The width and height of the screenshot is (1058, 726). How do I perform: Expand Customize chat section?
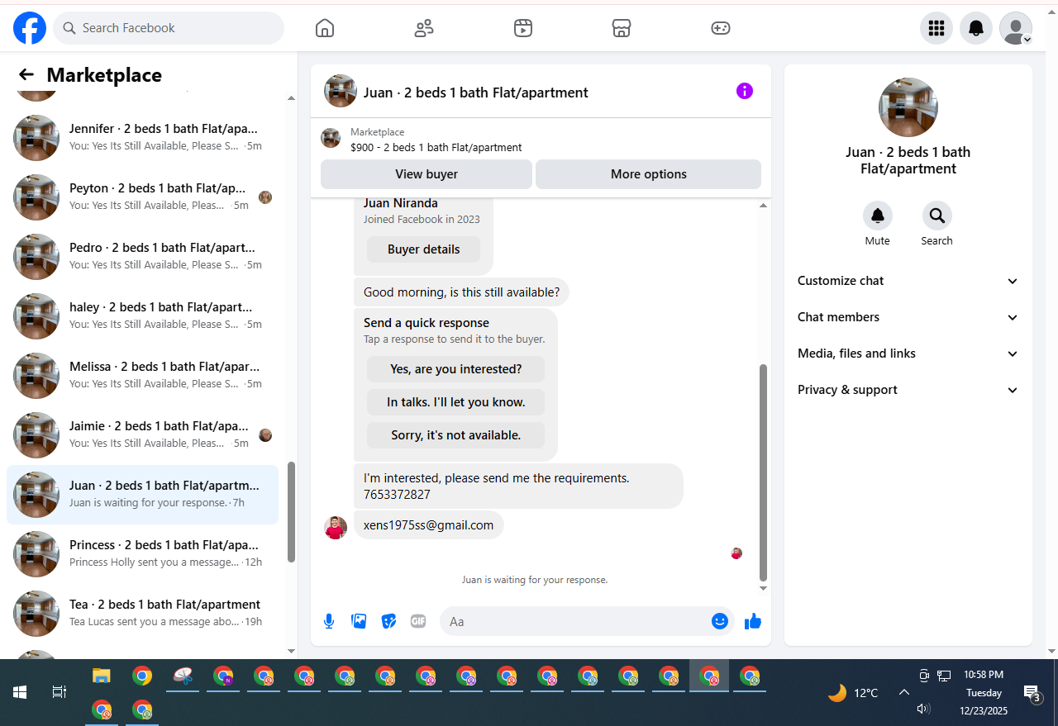coord(908,281)
